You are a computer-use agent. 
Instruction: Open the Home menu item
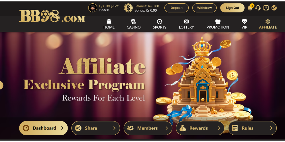click(109, 24)
